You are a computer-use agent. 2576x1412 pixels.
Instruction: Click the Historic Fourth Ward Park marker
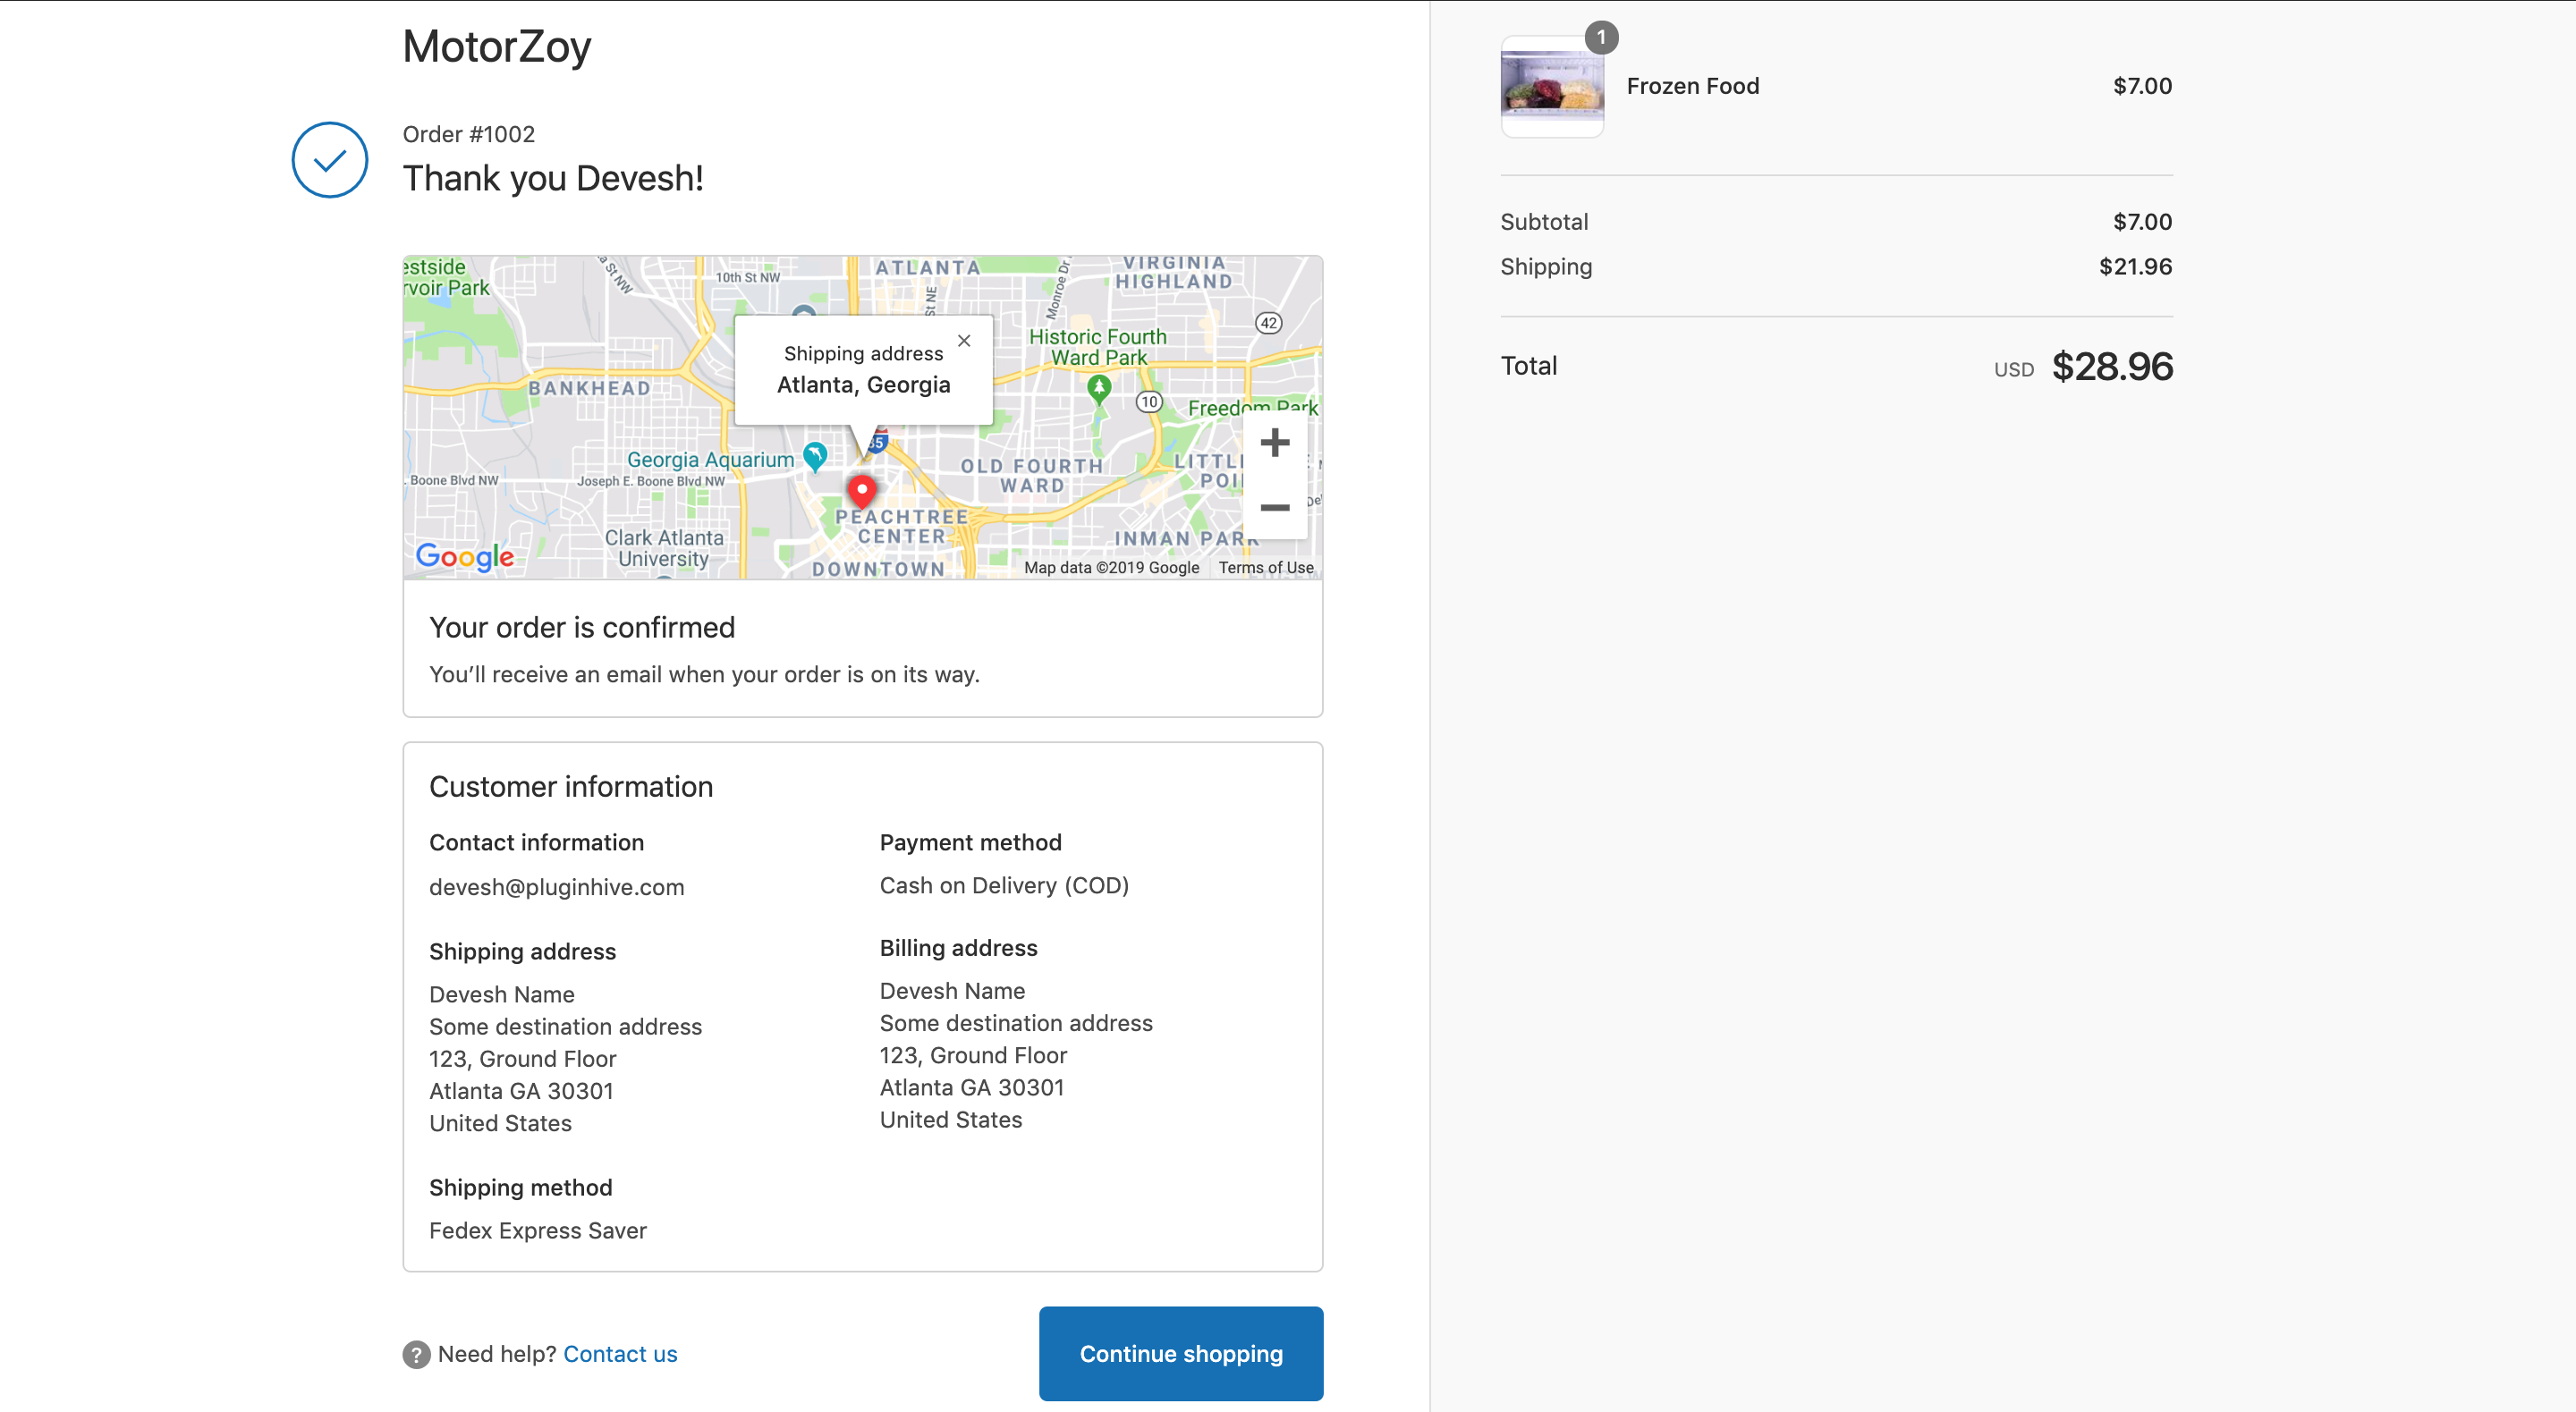[x=1099, y=389]
